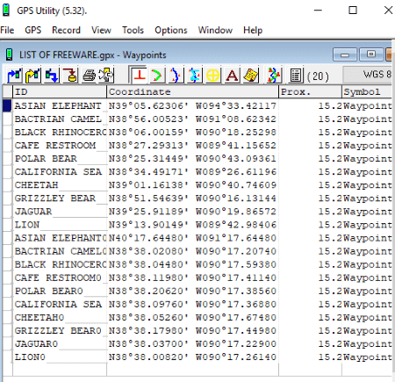Open the Tools menu
395x382 pixels.
[133, 30]
